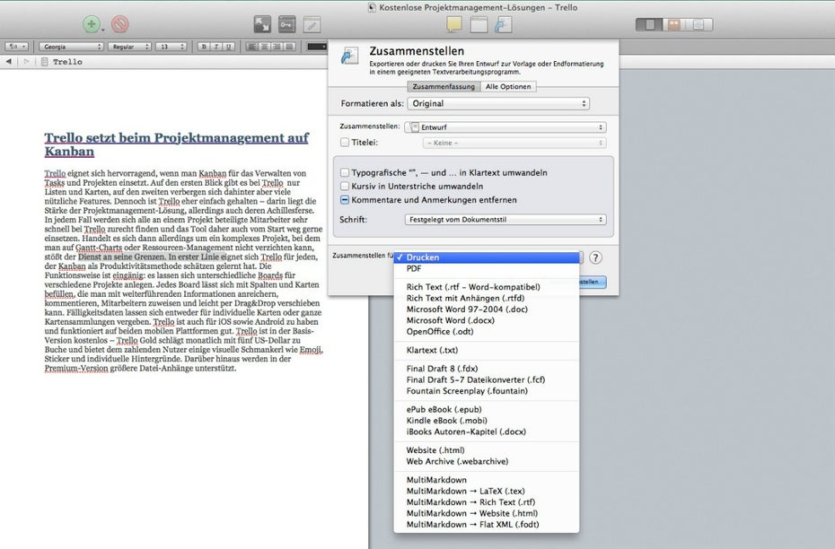
Task: Click the Compile toolbar icon with arrow
Action: click(503, 24)
